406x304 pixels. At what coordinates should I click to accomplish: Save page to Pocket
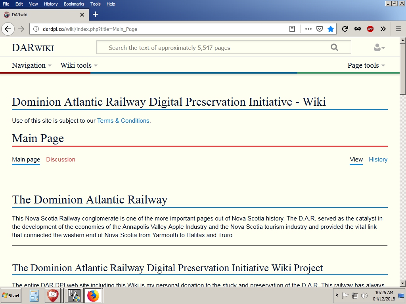click(x=320, y=29)
